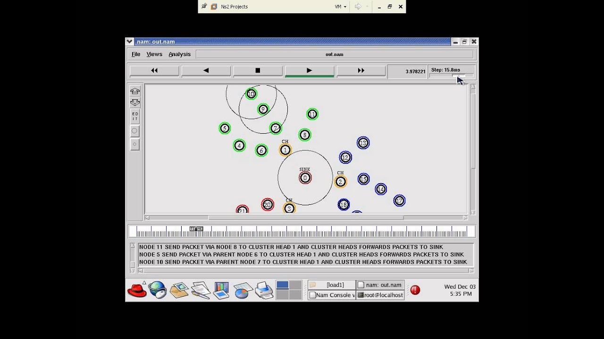Image resolution: width=604 pixels, height=339 pixels.
Task: Open the File menu
Action: pyautogui.click(x=136, y=54)
